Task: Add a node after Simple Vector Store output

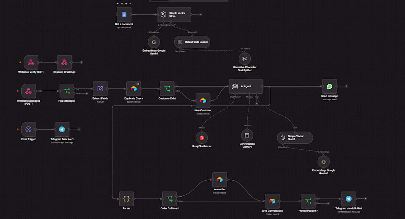Action: (201, 14)
